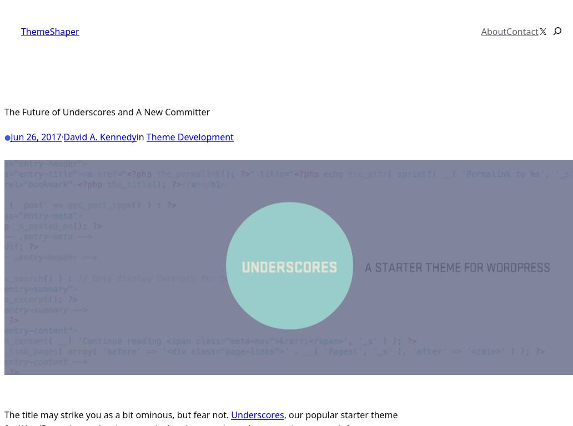Open the Theme Development category link
This screenshot has height=426, width=573.
pyautogui.click(x=190, y=137)
